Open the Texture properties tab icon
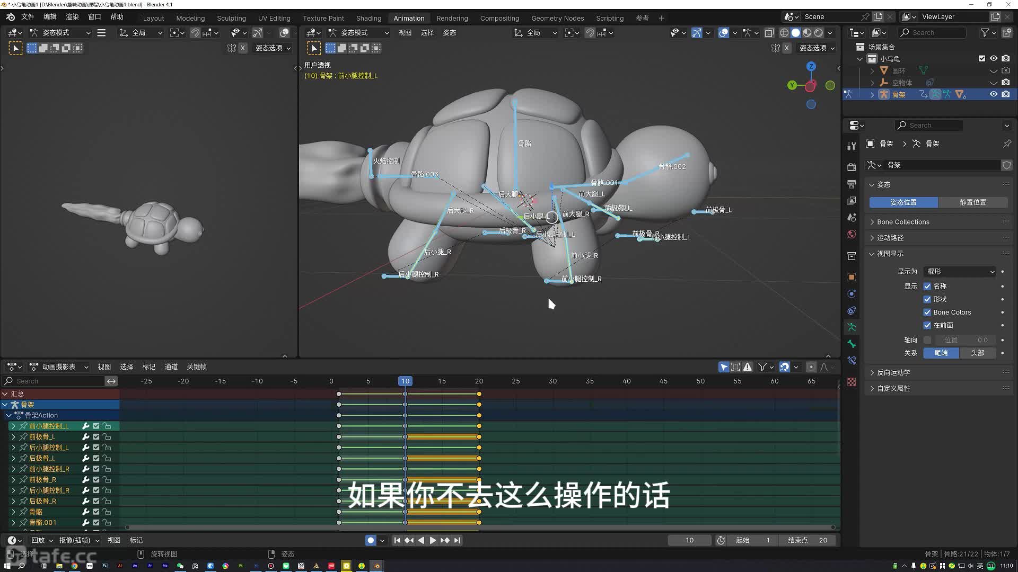Screen dimensions: 1018x572 coord(852,382)
